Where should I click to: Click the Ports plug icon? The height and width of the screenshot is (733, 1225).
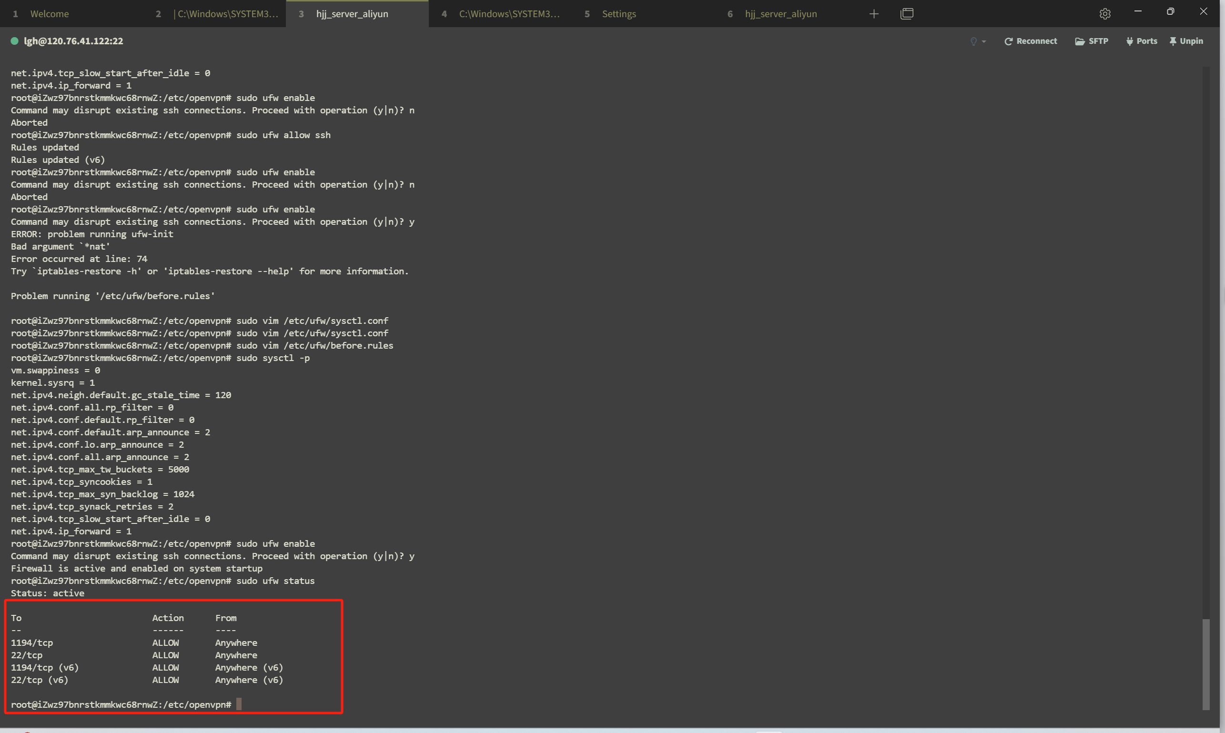pos(1130,41)
